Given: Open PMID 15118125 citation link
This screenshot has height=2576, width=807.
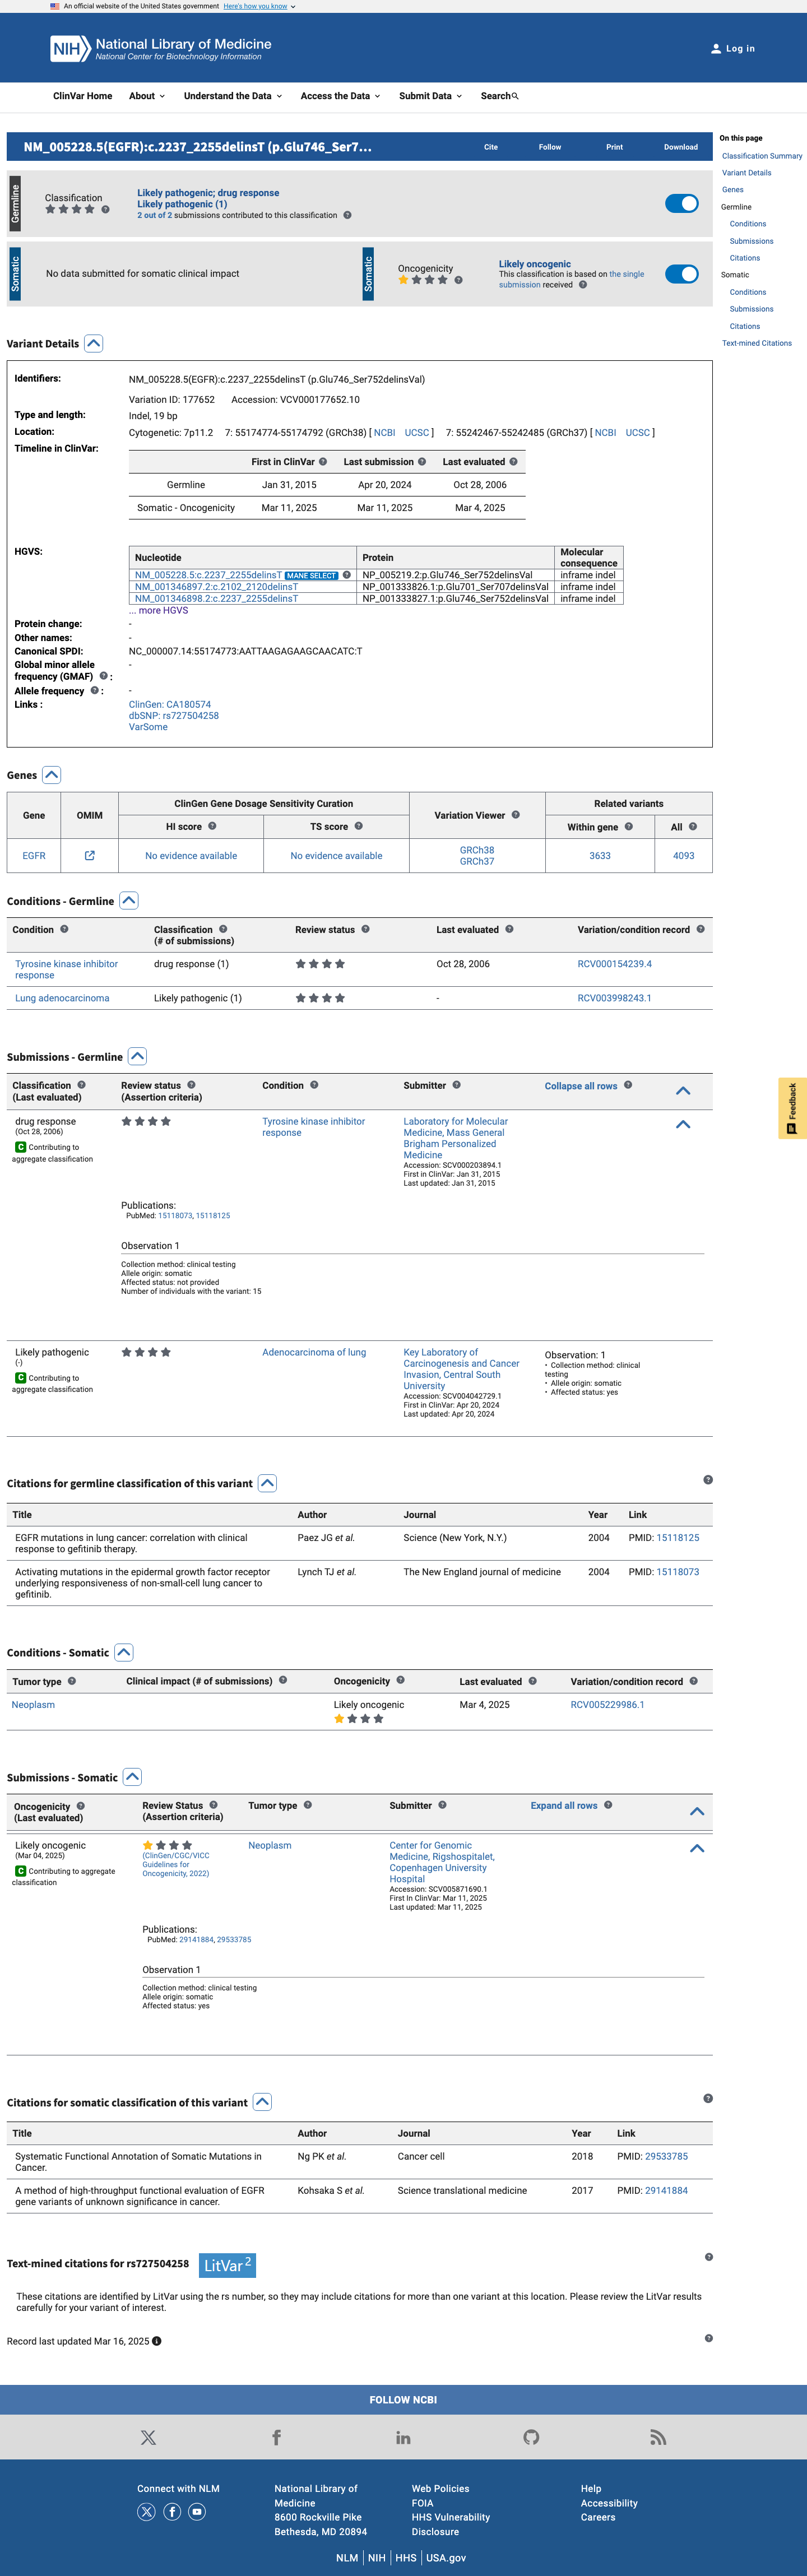Looking at the screenshot, I should tap(678, 1538).
